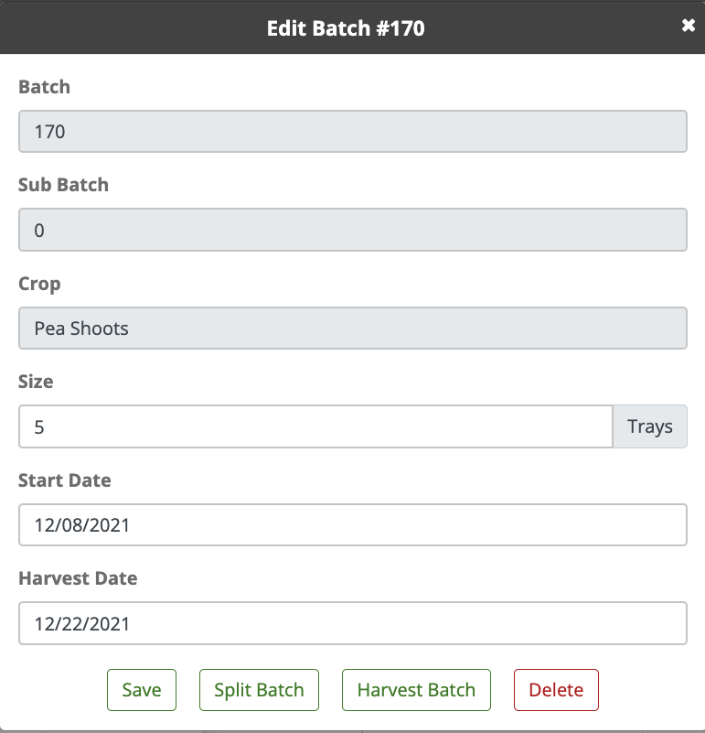Click the Sub Batch field label
Screen dimensions: 705x733
63,185
